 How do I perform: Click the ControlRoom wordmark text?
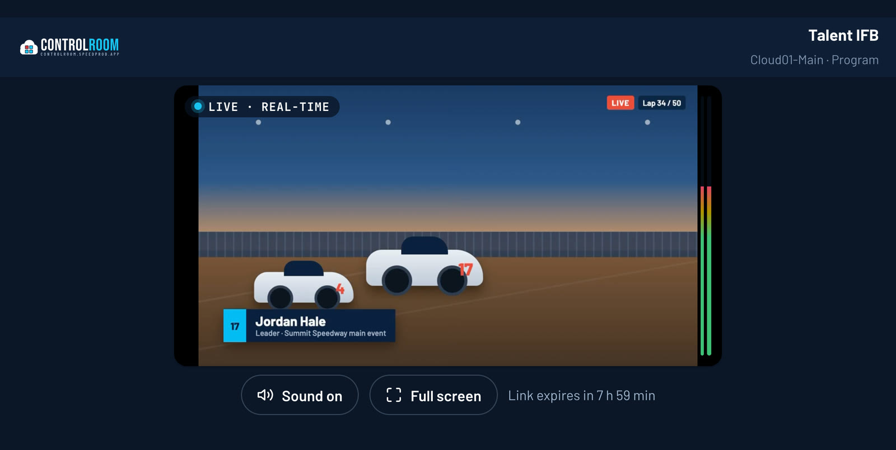[80, 45]
